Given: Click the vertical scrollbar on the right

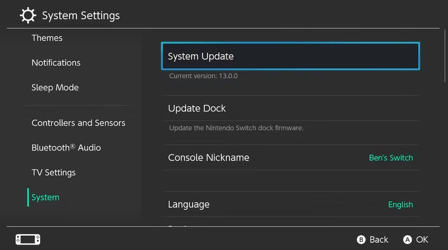Looking at the screenshot, I should coord(445,55).
